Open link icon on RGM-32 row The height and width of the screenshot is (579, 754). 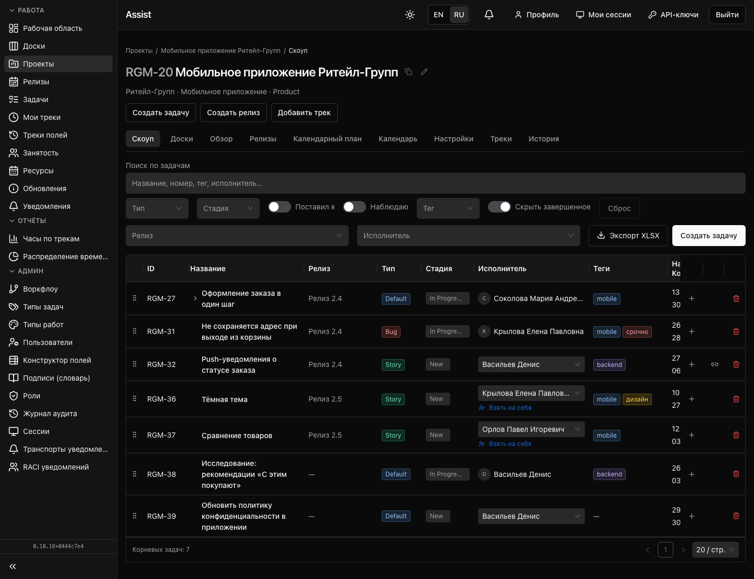(x=715, y=364)
